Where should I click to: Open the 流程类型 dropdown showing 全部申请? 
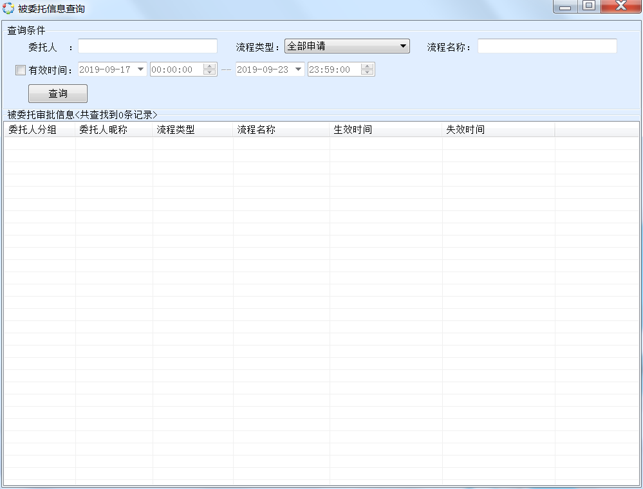tap(347, 46)
